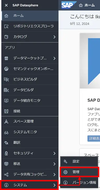Click the info icon beside バージョン情報
This screenshot has height=190, width=100.
coord(65,183)
